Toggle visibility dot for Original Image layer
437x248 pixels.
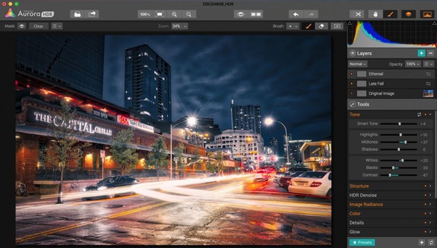point(352,93)
